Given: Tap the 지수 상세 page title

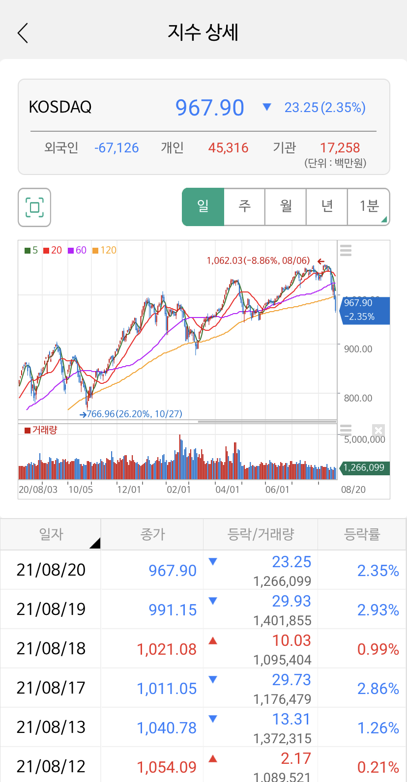Looking at the screenshot, I should pos(203,32).
